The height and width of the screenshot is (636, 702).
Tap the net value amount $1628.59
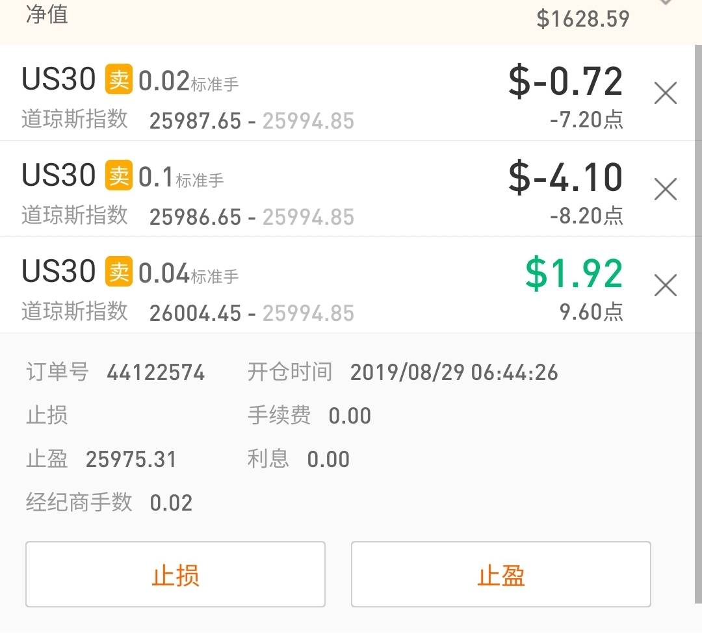point(583,18)
